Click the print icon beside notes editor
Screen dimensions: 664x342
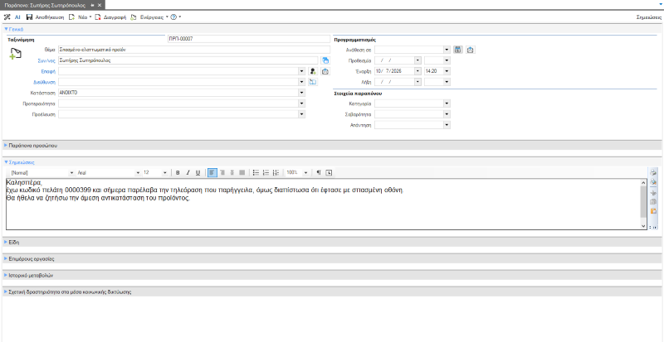pyautogui.click(x=653, y=172)
